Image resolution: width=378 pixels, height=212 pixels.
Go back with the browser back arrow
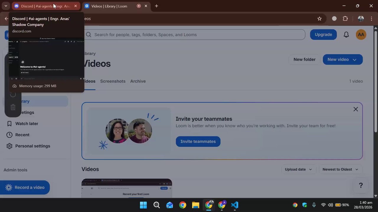6,19
